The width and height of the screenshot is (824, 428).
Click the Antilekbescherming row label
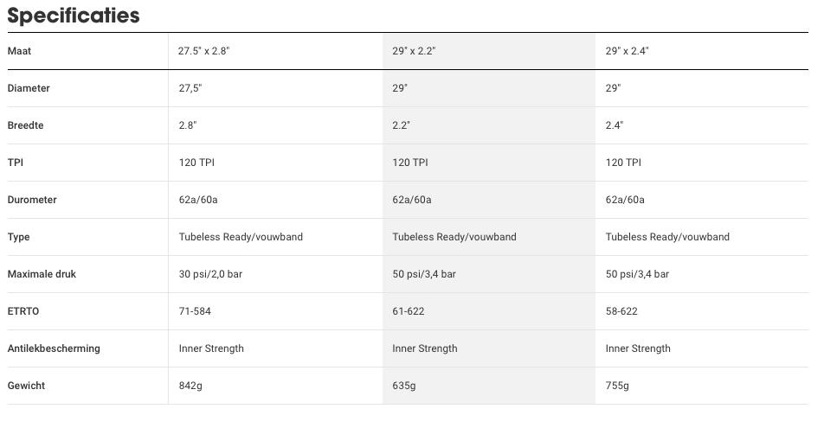click(54, 348)
